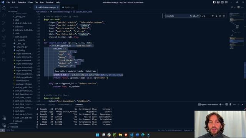Open File Explorer from taskbar
The width and height of the screenshot is (246, 138).
click(x=120, y=135)
